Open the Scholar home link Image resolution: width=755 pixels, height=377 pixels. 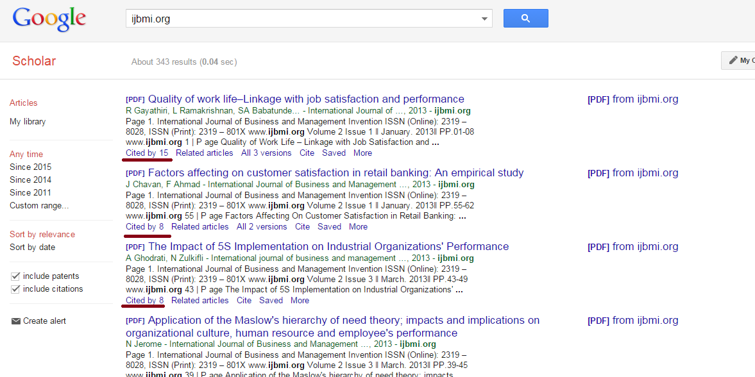tap(34, 61)
